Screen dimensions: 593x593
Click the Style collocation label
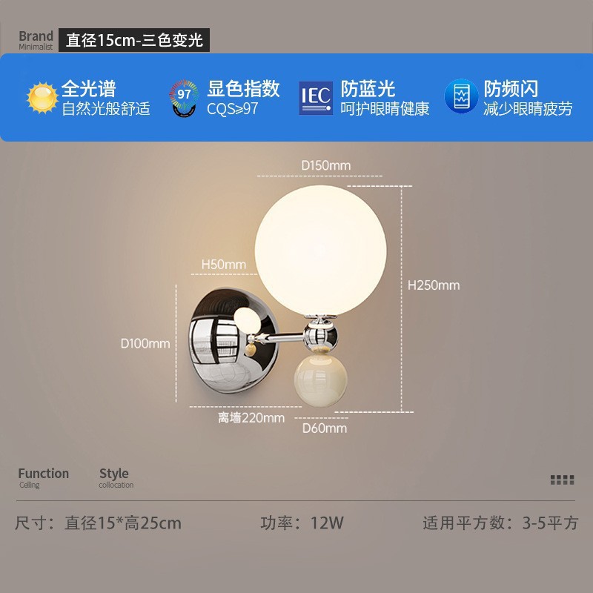(116, 477)
